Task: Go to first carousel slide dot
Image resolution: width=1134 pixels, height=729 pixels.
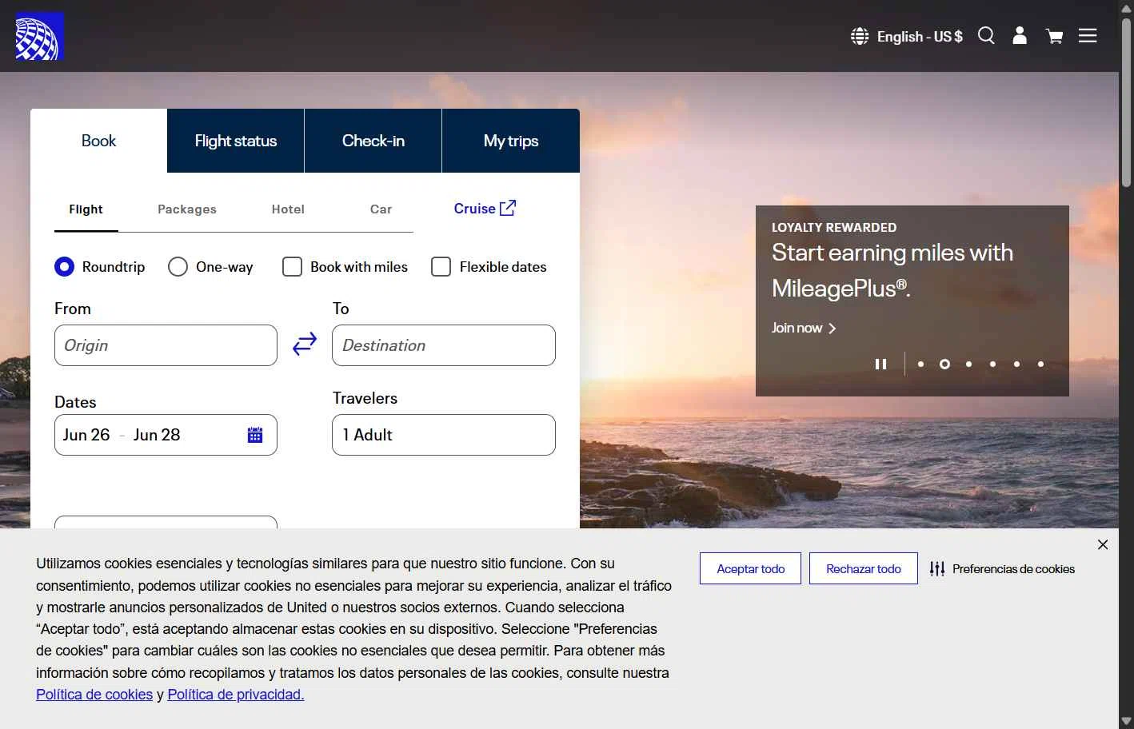Action: (x=920, y=364)
